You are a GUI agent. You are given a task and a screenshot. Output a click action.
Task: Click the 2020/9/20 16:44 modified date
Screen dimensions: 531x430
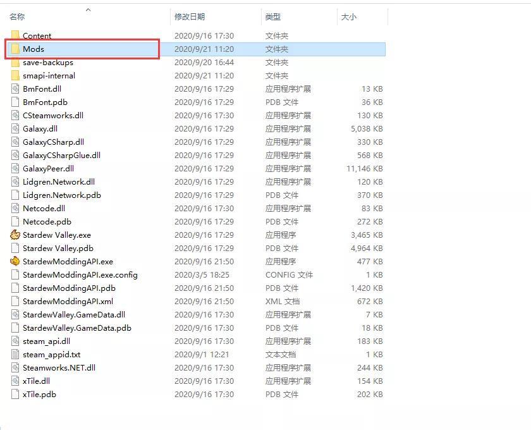click(204, 63)
